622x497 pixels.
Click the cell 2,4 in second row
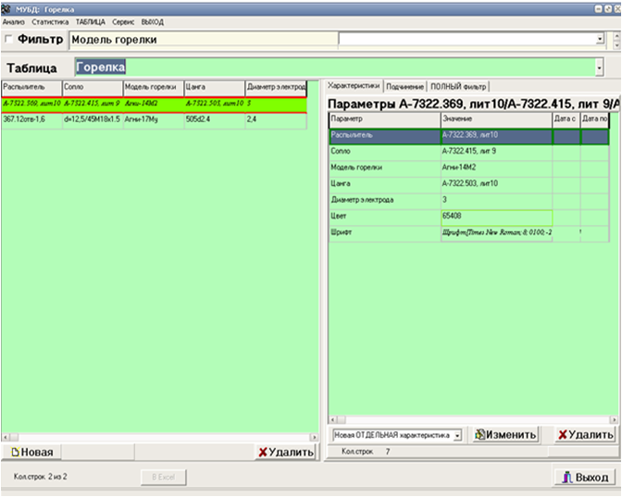(276, 119)
